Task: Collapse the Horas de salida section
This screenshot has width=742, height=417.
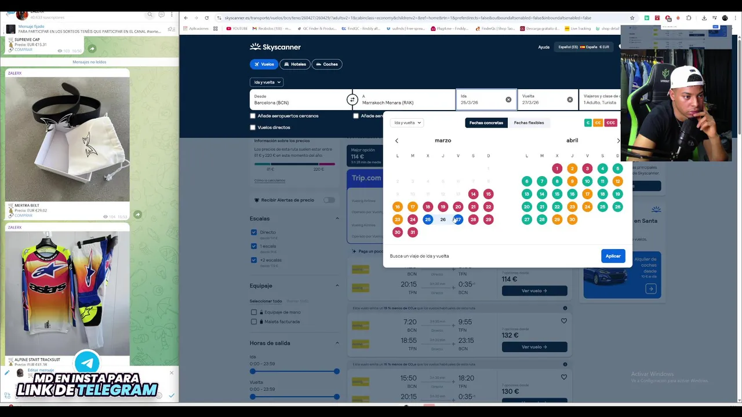Action: (337, 343)
